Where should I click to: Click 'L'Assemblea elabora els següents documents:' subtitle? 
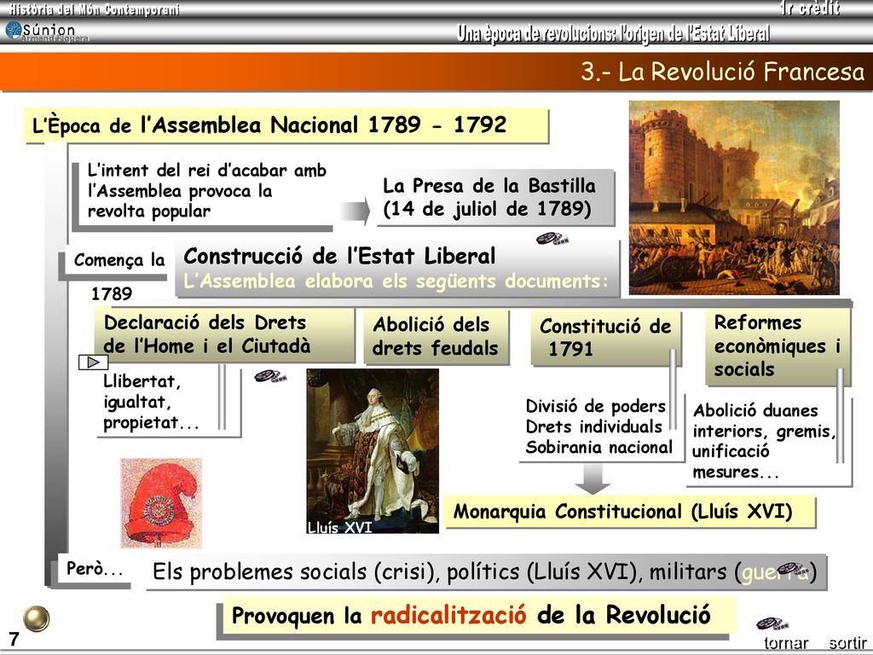pos(395,281)
